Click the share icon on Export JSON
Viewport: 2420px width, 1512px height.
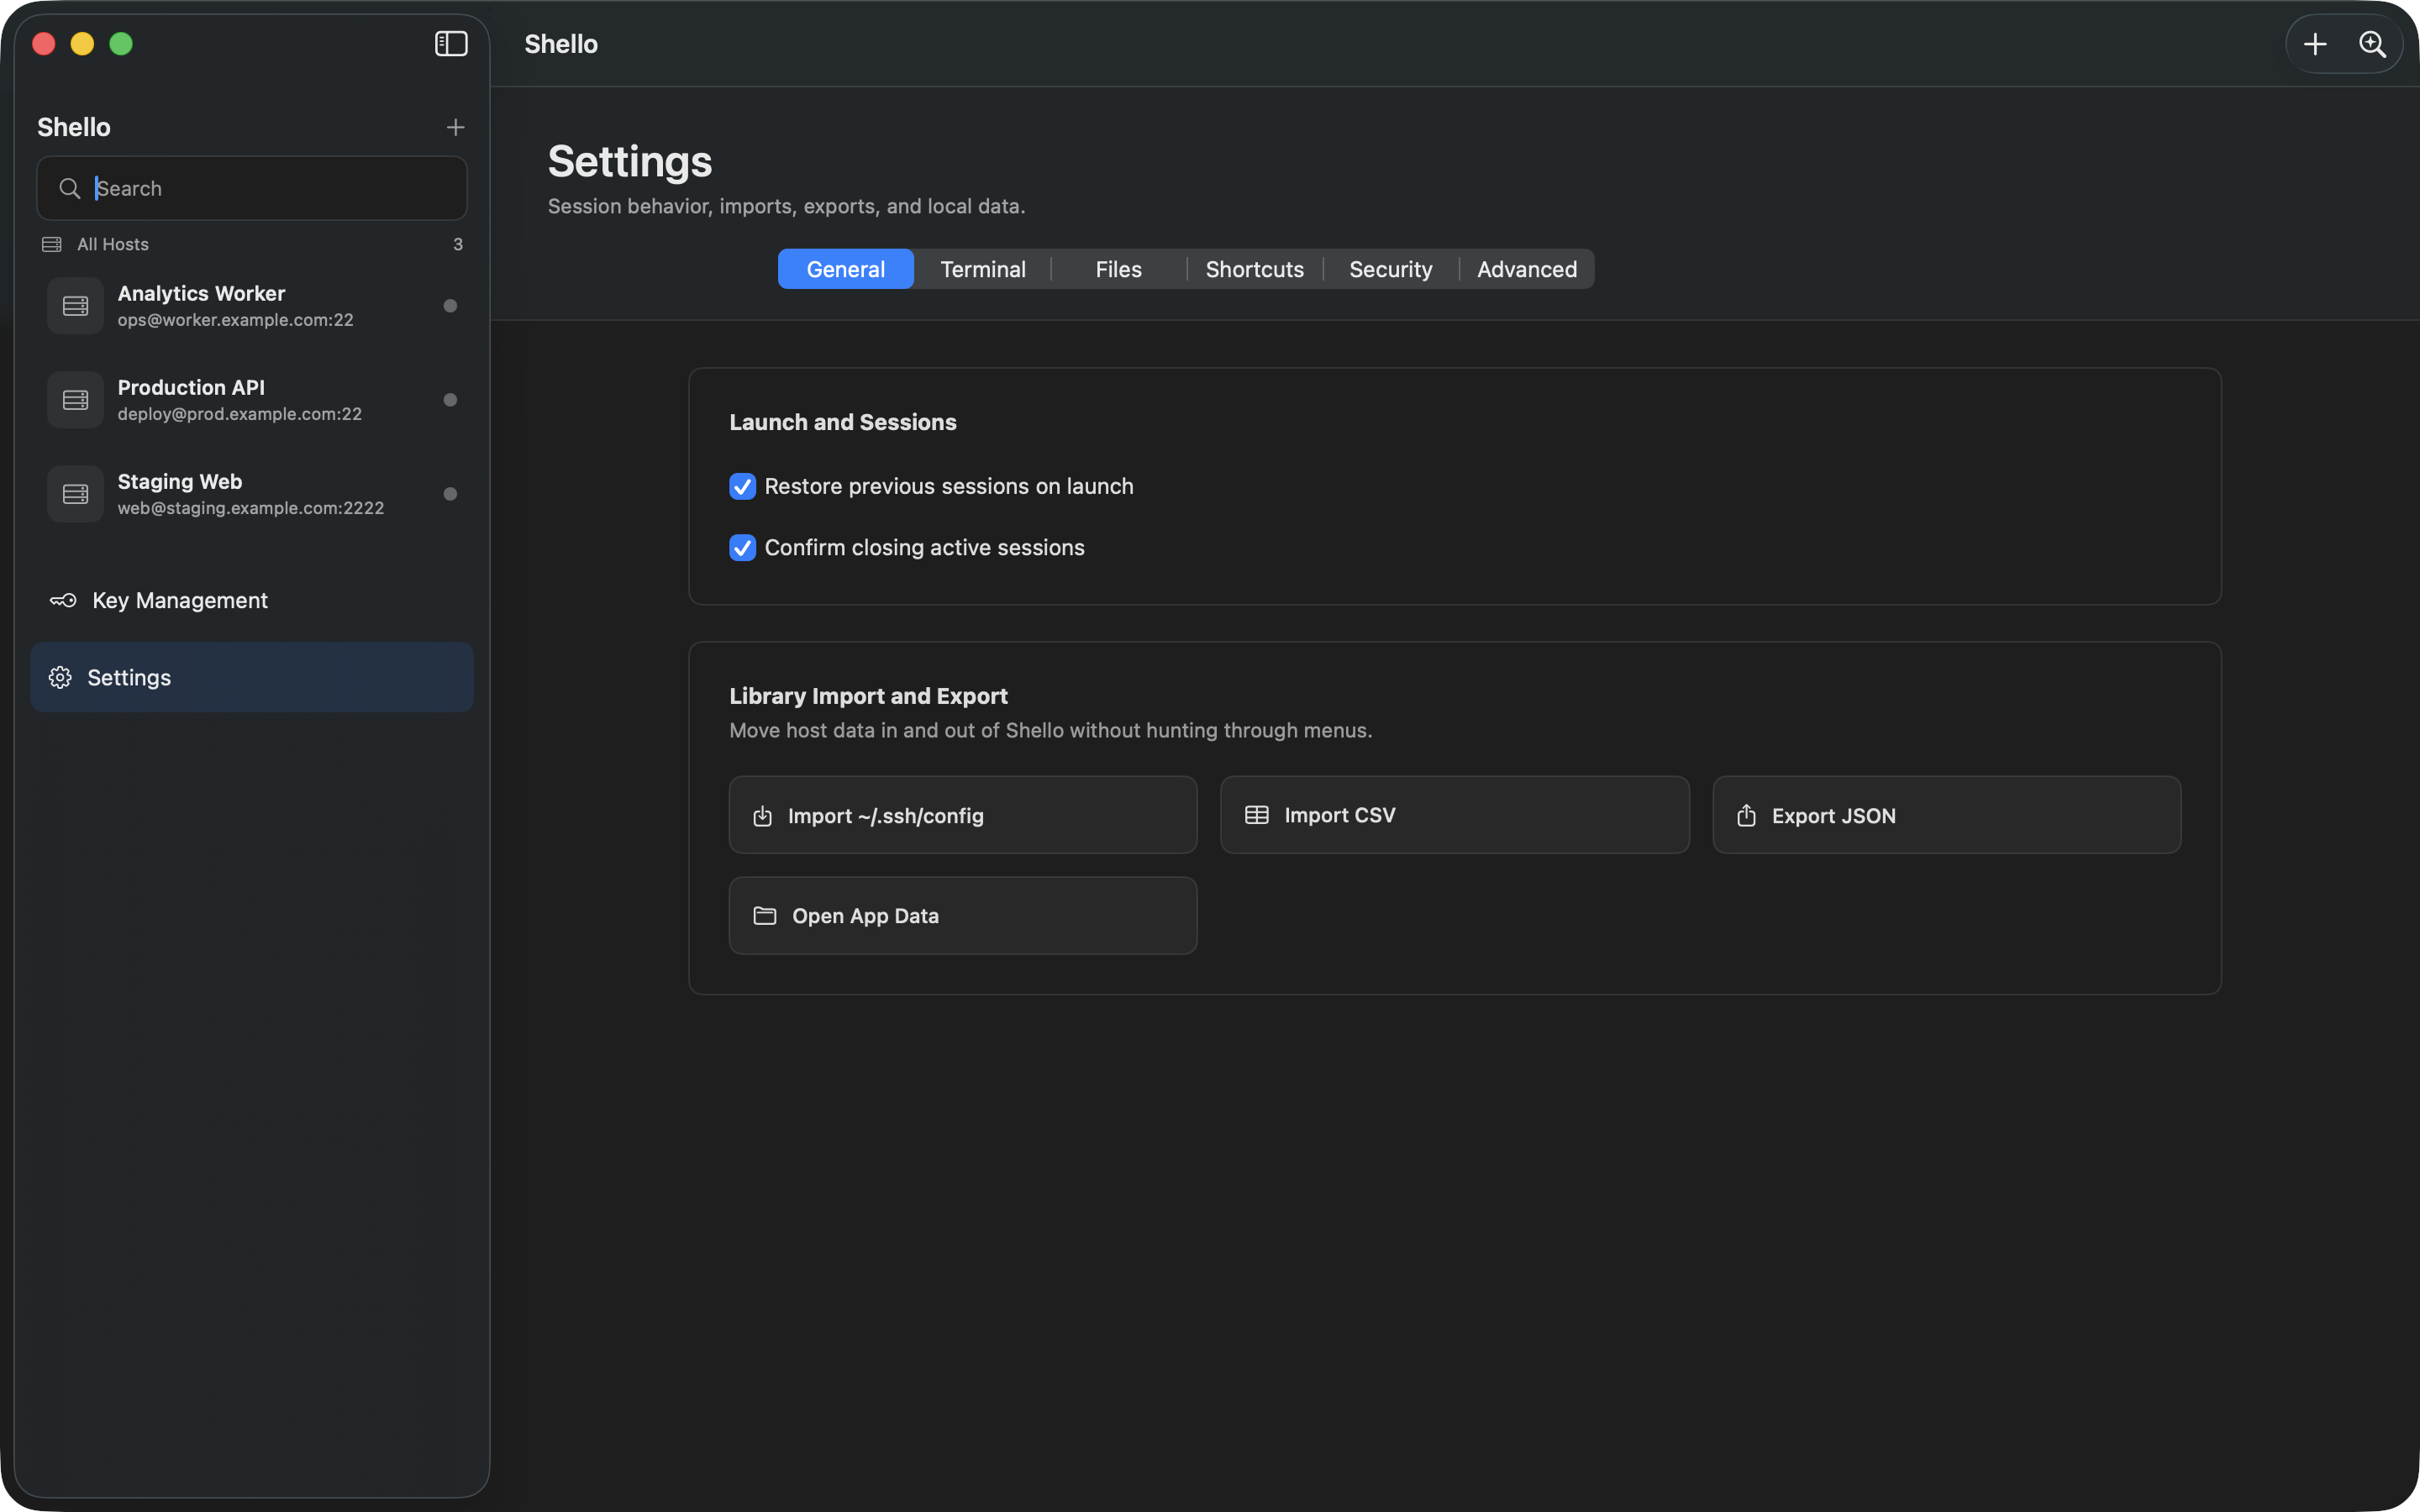tap(1746, 815)
